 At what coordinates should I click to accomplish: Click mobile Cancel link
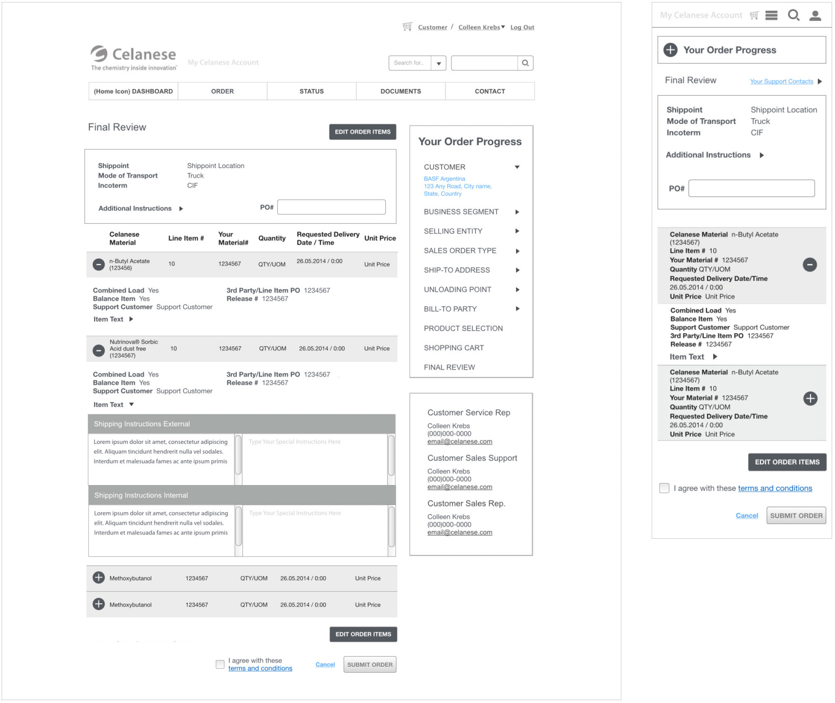click(746, 515)
